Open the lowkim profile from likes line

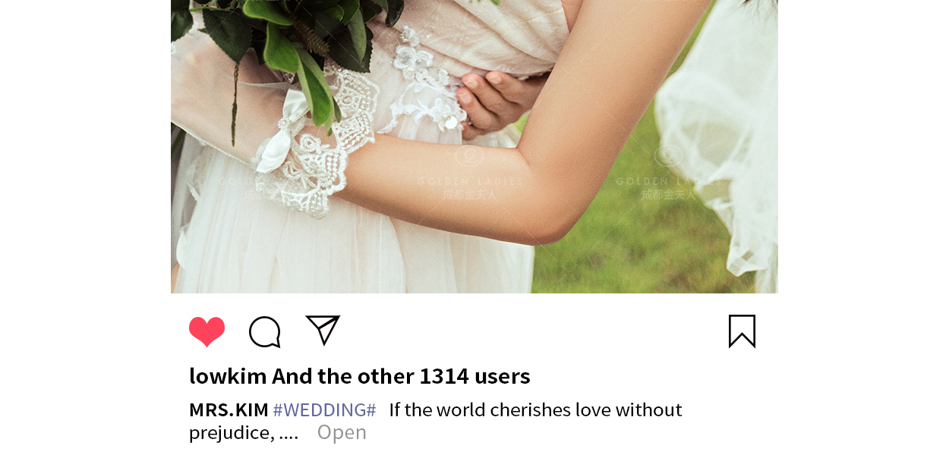coord(228,376)
